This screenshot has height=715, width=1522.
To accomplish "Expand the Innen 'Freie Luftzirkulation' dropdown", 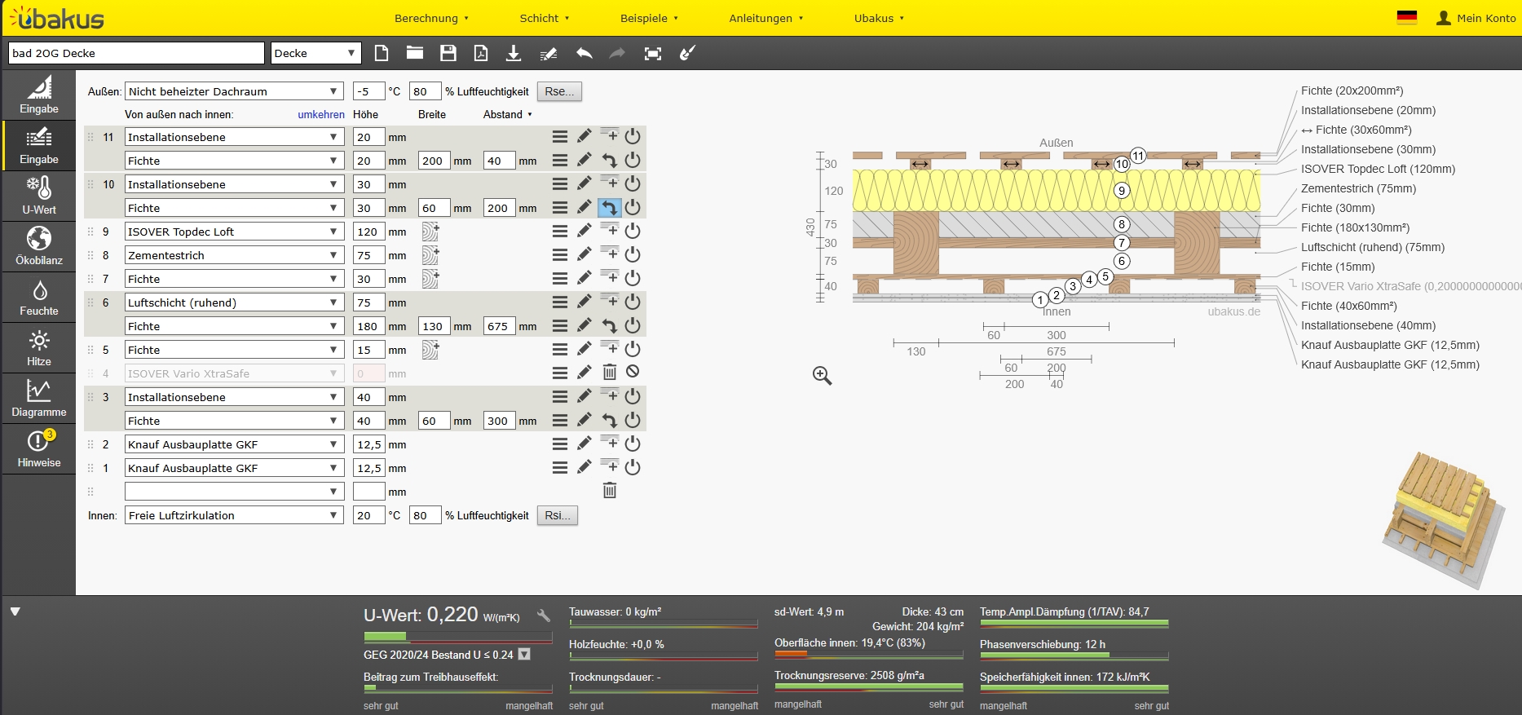I will [x=234, y=516].
